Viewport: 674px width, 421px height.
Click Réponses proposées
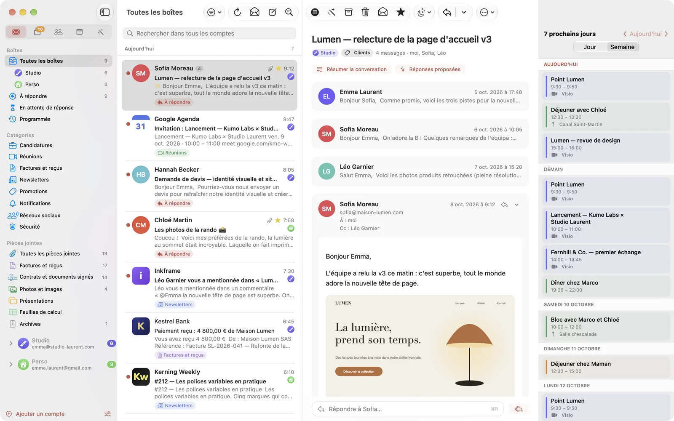(x=431, y=69)
